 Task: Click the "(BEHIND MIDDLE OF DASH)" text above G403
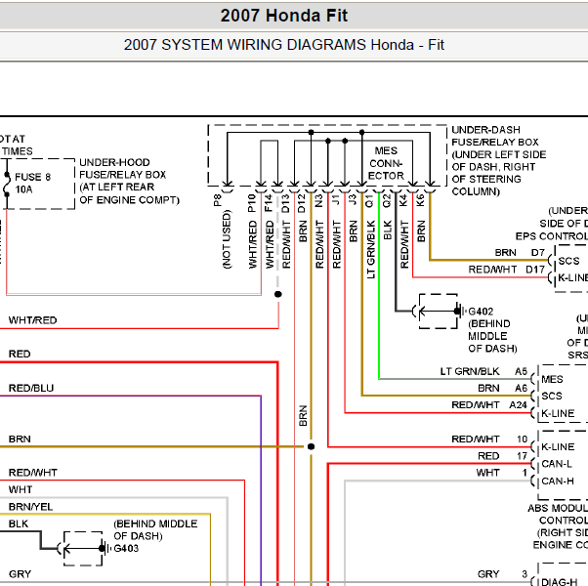(155, 529)
